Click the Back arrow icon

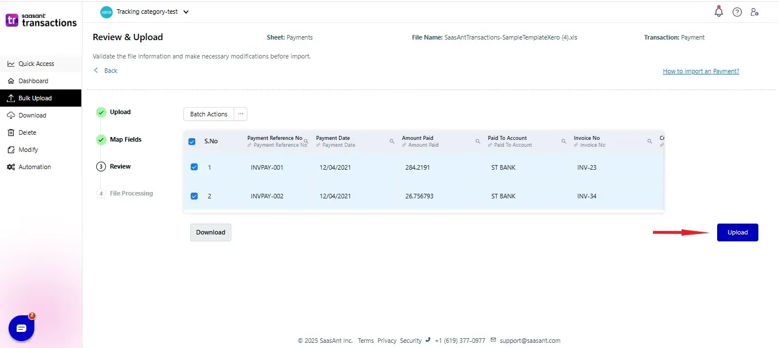pyautogui.click(x=96, y=70)
